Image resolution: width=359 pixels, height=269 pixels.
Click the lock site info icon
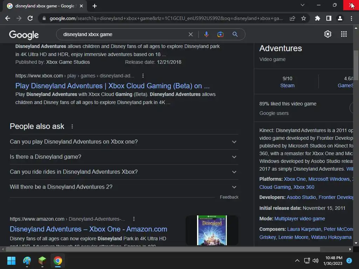click(x=44, y=18)
